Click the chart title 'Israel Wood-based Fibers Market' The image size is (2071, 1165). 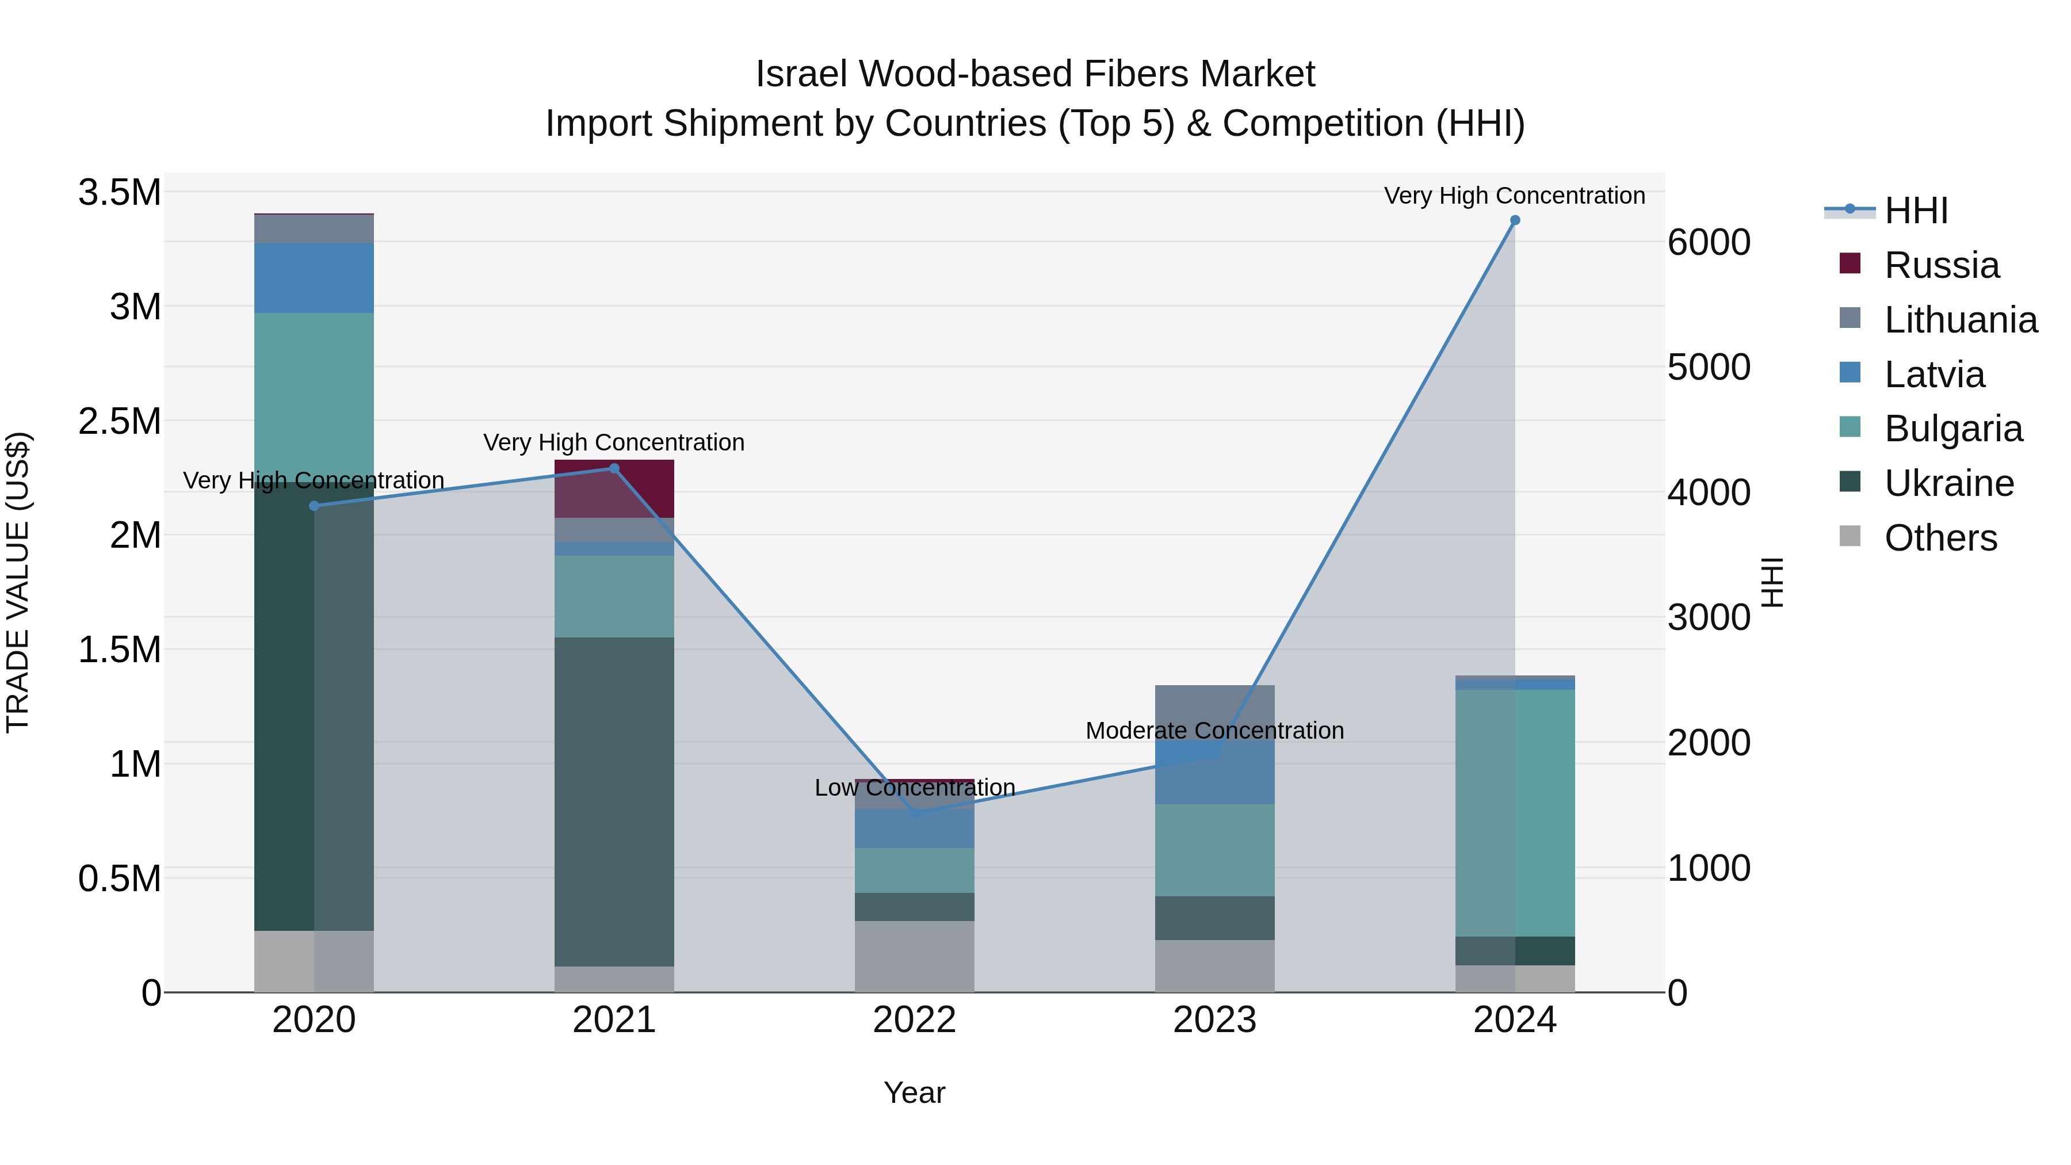(x=1035, y=74)
